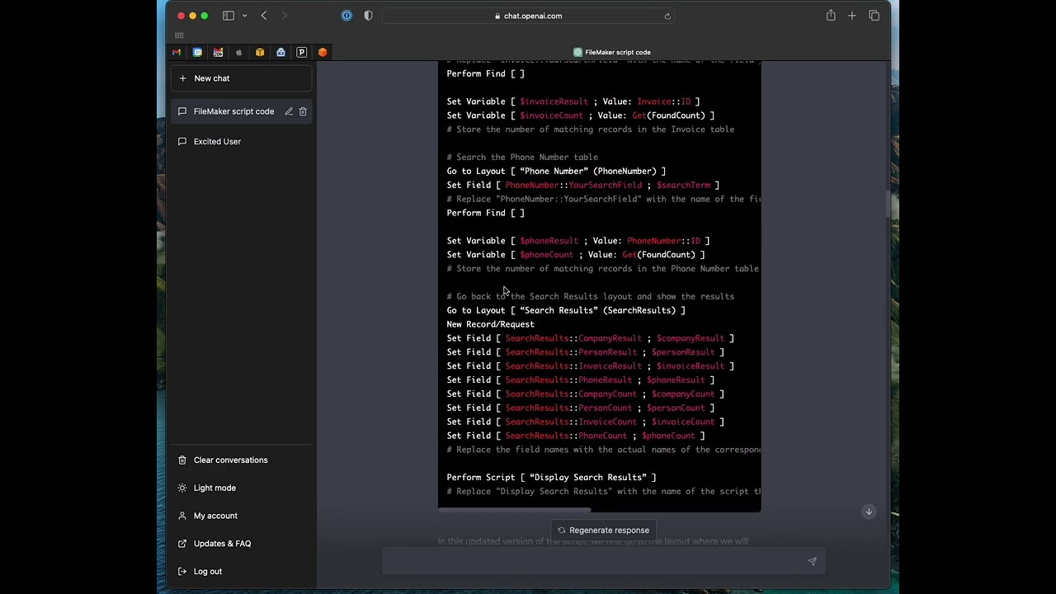Open a new tab with plus icon
This screenshot has height=594, width=1056.
(852, 16)
